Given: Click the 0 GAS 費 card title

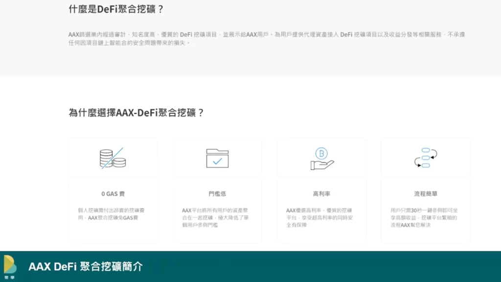Looking at the screenshot, I should coord(113,194).
